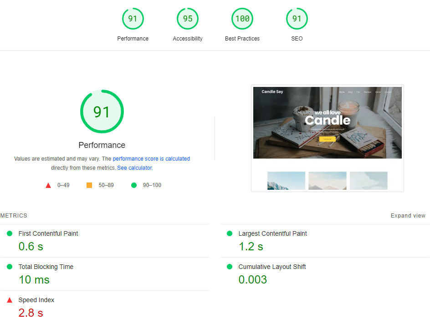Expand view of the metrics section
This screenshot has height=324, width=430.
408,216
